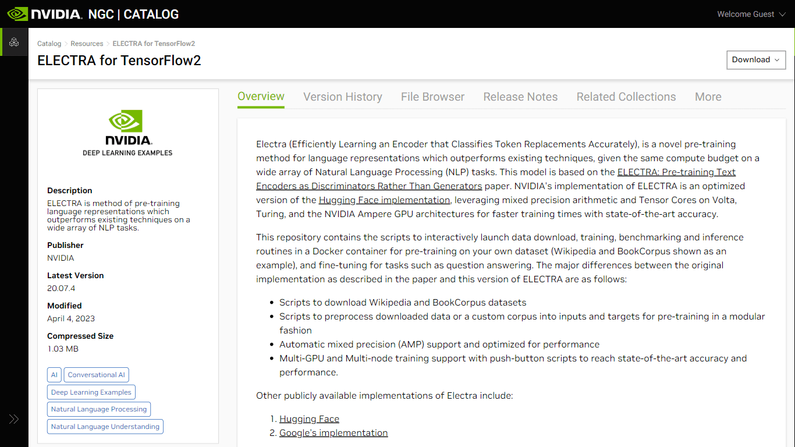Open the Hugging Face list link
Image resolution: width=795 pixels, height=447 pixels.
[309, 419]
